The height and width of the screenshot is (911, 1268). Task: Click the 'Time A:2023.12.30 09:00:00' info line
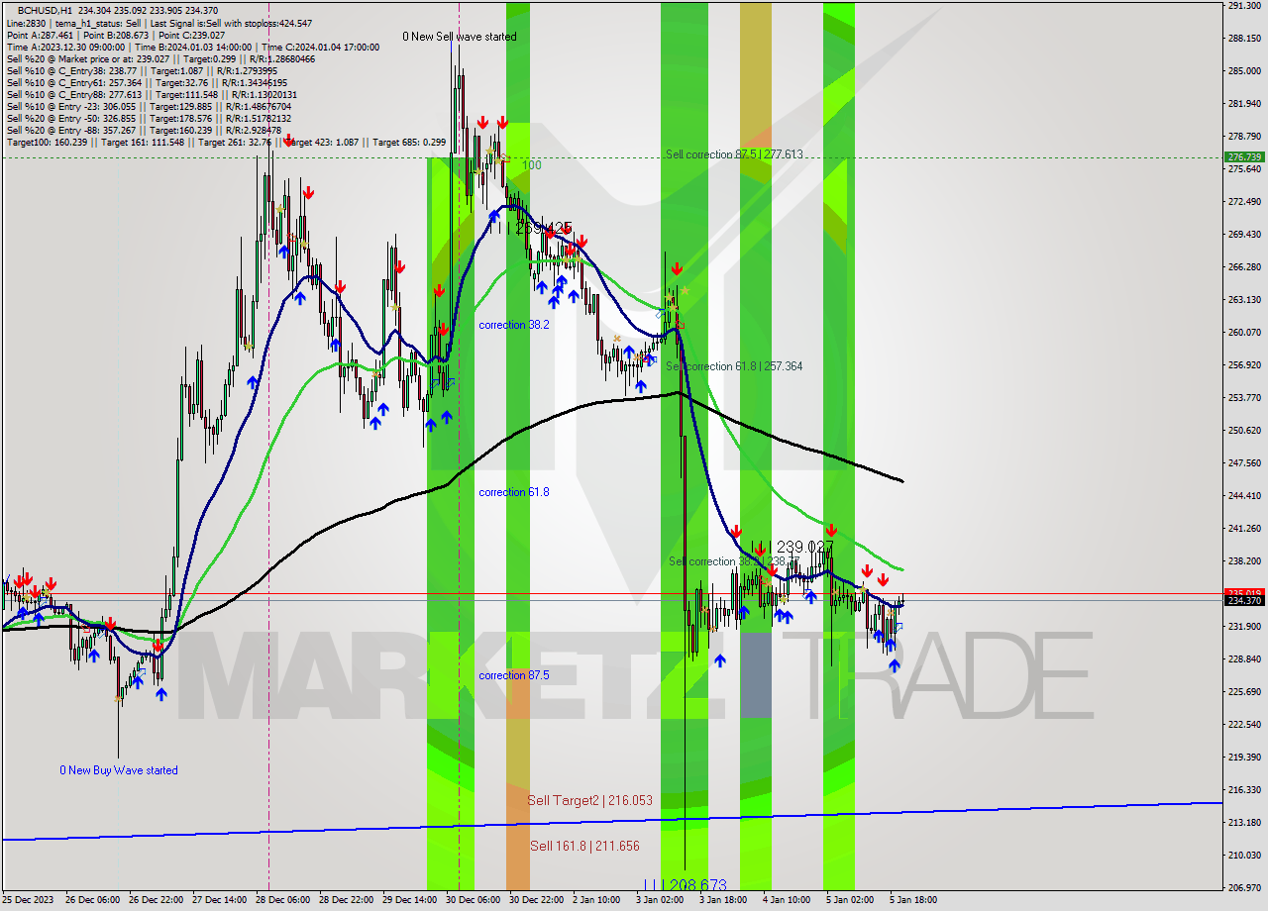tap(192, 47)
